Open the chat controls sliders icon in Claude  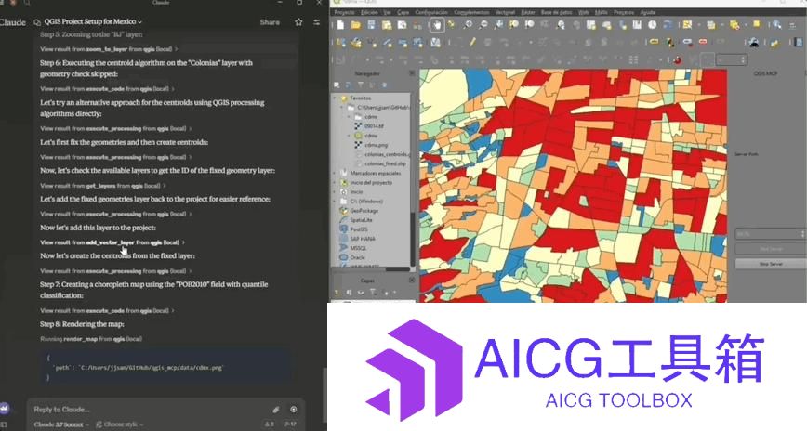click(x=316, y=22)
